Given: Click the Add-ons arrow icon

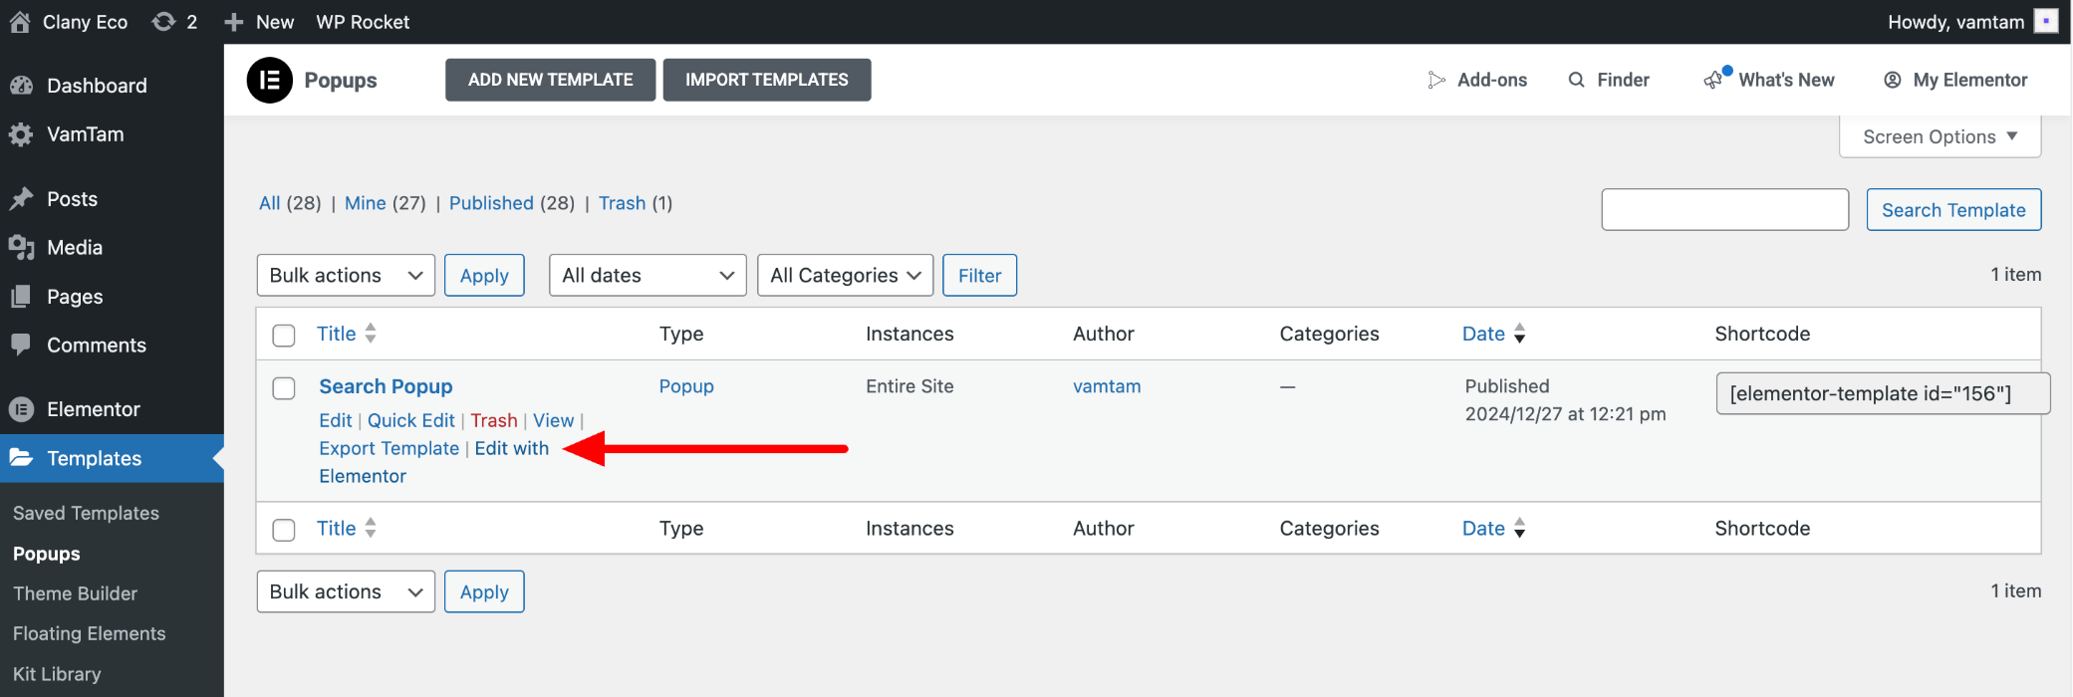Looking at the screenshot, I should (1435, 80).
